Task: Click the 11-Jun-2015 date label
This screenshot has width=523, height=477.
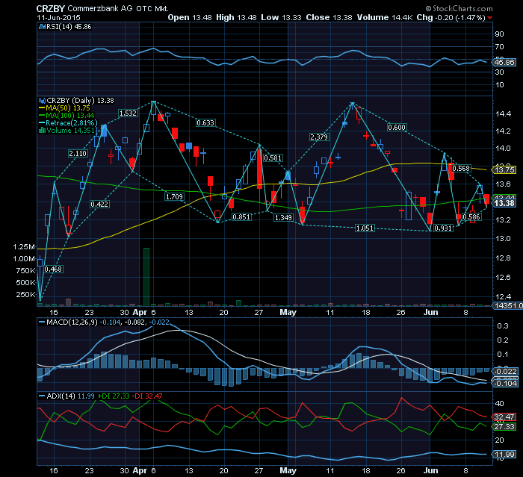Action: pyautogui.click(x=58, y=18)
